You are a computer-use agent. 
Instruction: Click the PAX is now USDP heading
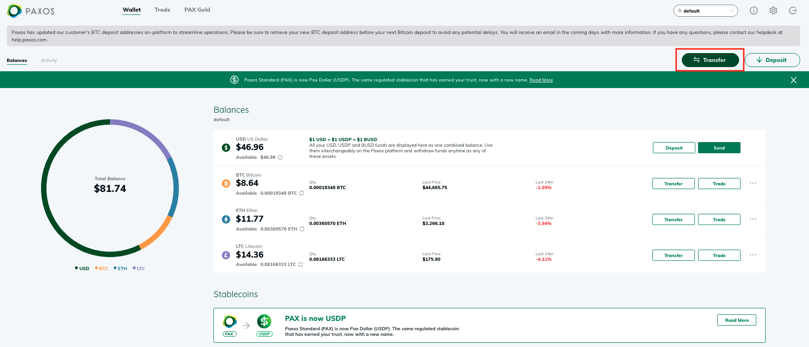pyautogui.click(x=315, y=319)
